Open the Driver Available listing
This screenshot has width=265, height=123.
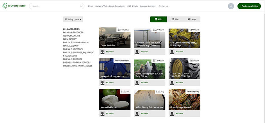click(x=115, y=38)
